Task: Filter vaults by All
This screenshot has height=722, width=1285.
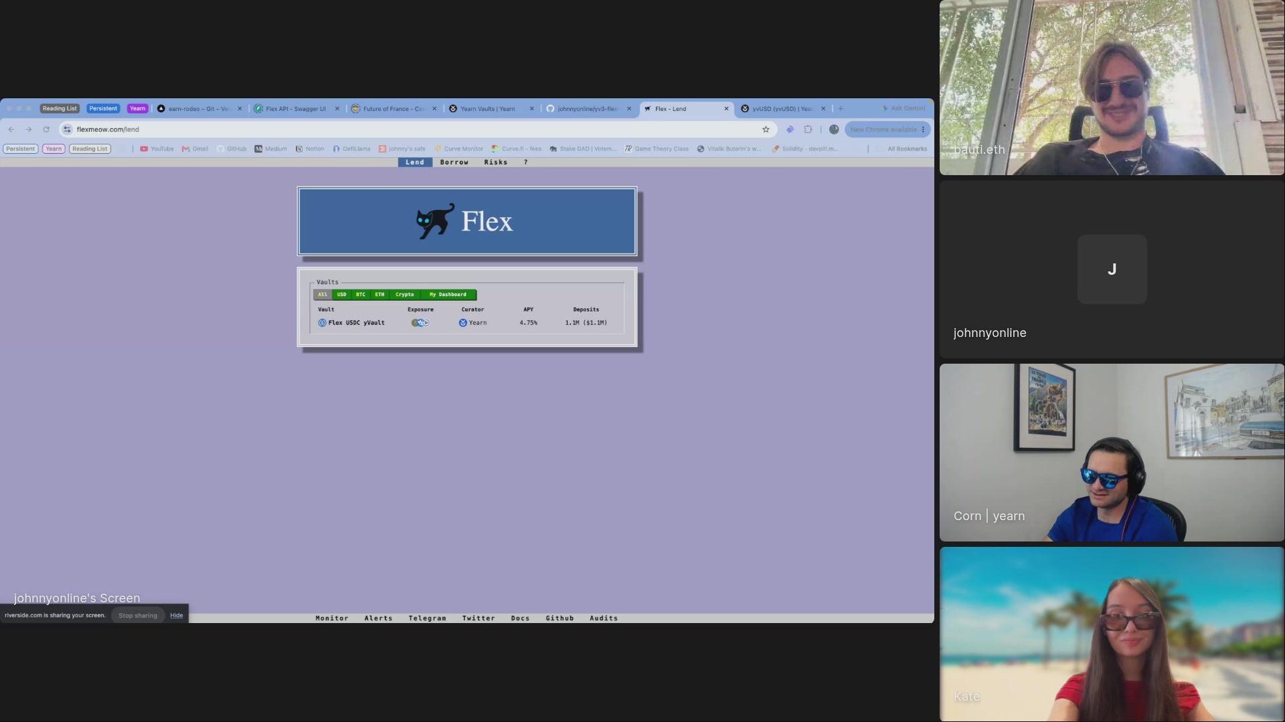Action: click(x=323, y=295)
